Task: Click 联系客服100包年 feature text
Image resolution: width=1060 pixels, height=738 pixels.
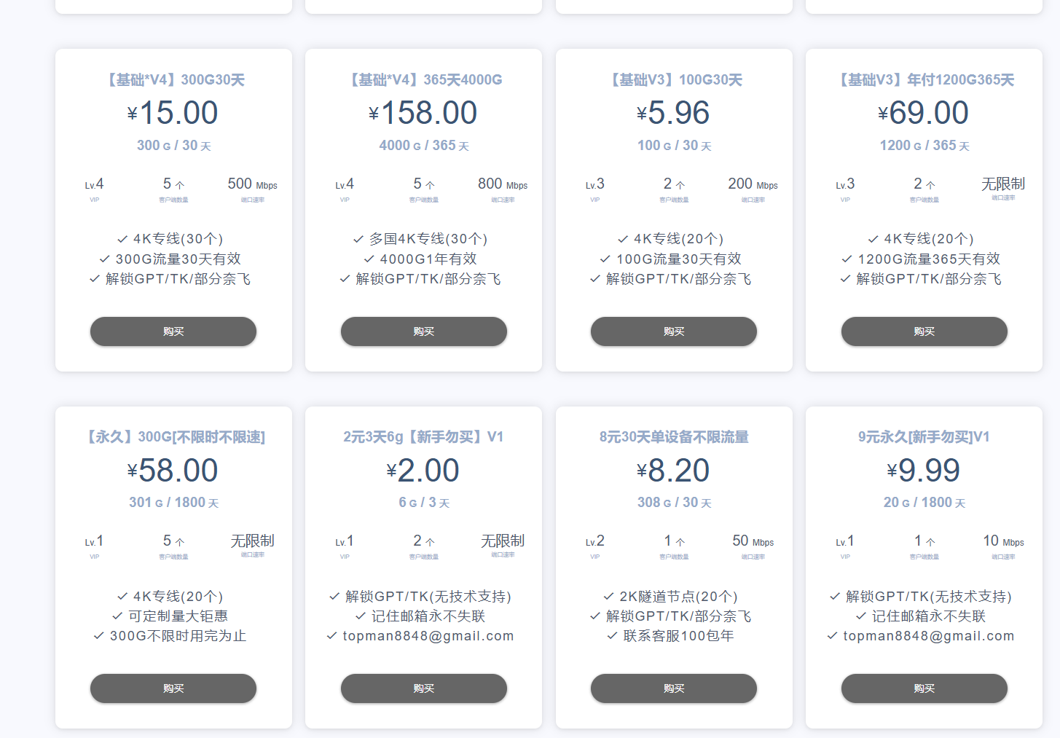Action: (x=678, y=636)
